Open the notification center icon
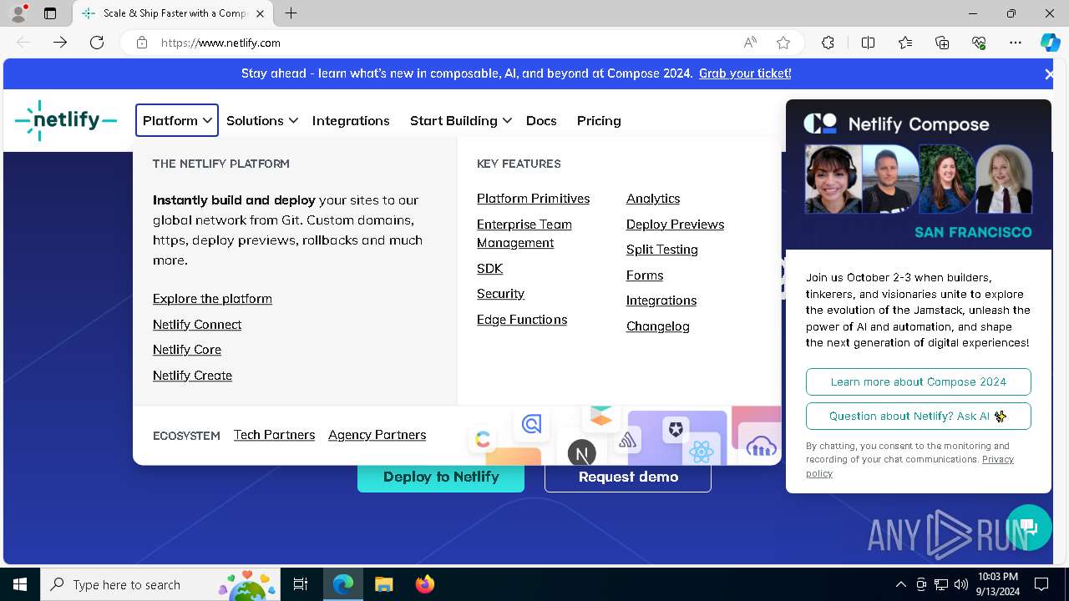Image resolution: width=1069 pixels, height=601 pixels. [1041, 584]
